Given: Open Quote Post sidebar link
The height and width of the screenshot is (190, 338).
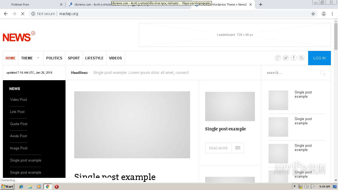Looking at the screenshot, I should 19,124.
